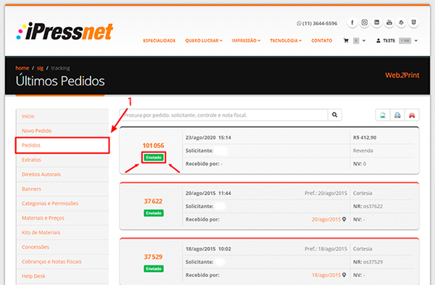
Task: Click the green document export icon
Action: point(383,115)
